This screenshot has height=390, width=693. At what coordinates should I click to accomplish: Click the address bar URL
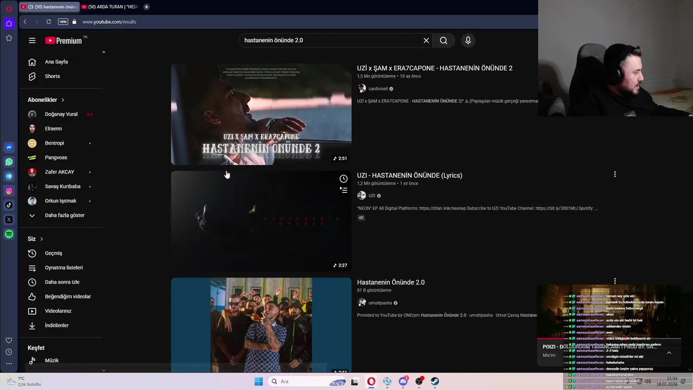coord(109,22)
